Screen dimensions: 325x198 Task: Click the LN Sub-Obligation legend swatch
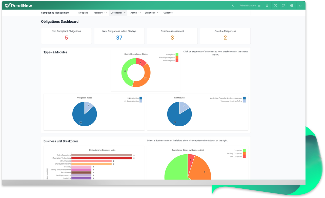(x=141, y=101)
